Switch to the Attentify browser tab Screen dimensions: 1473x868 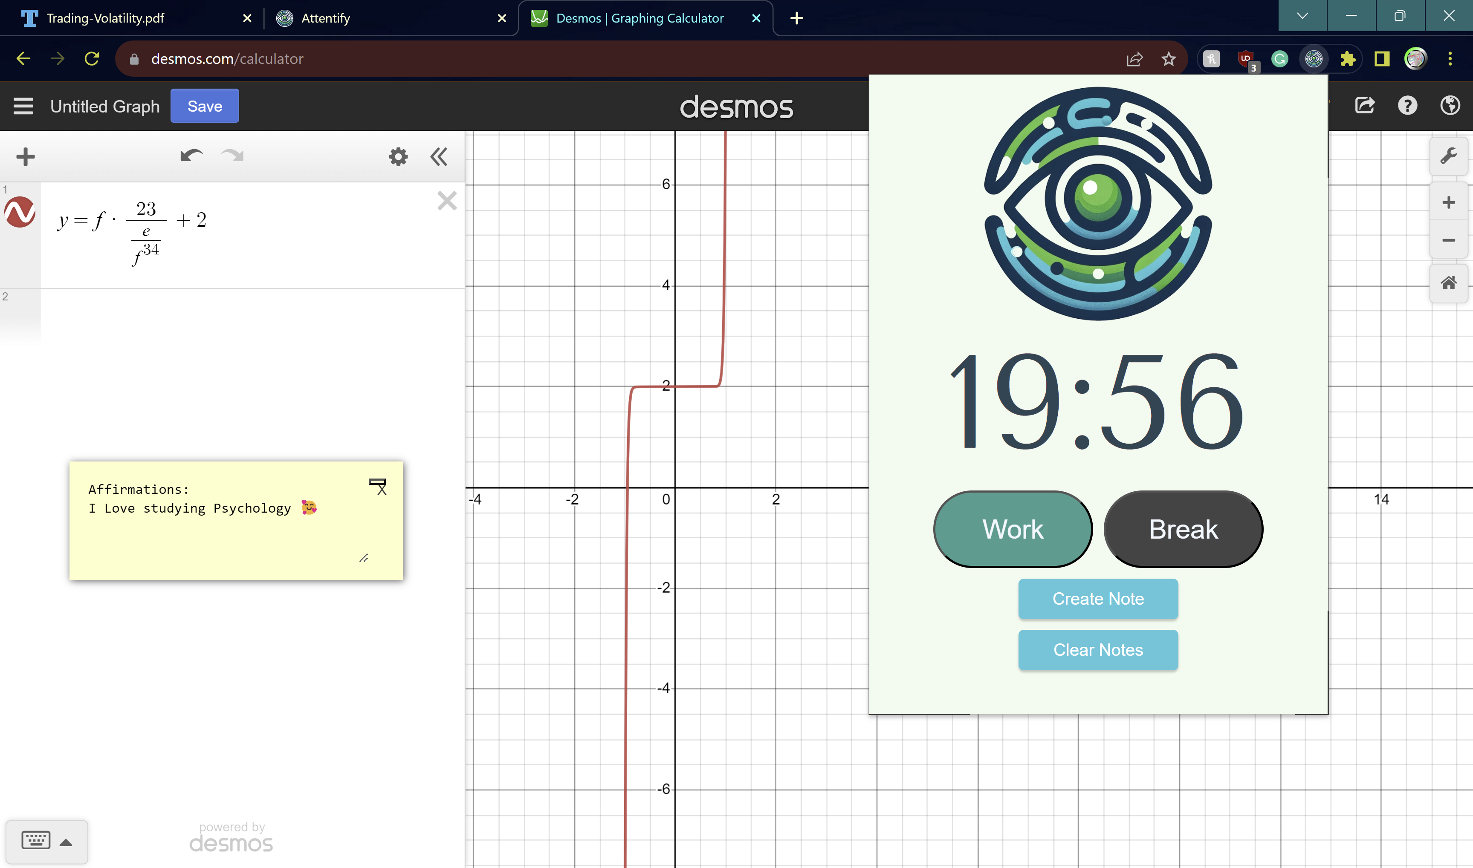coord(325,18)
